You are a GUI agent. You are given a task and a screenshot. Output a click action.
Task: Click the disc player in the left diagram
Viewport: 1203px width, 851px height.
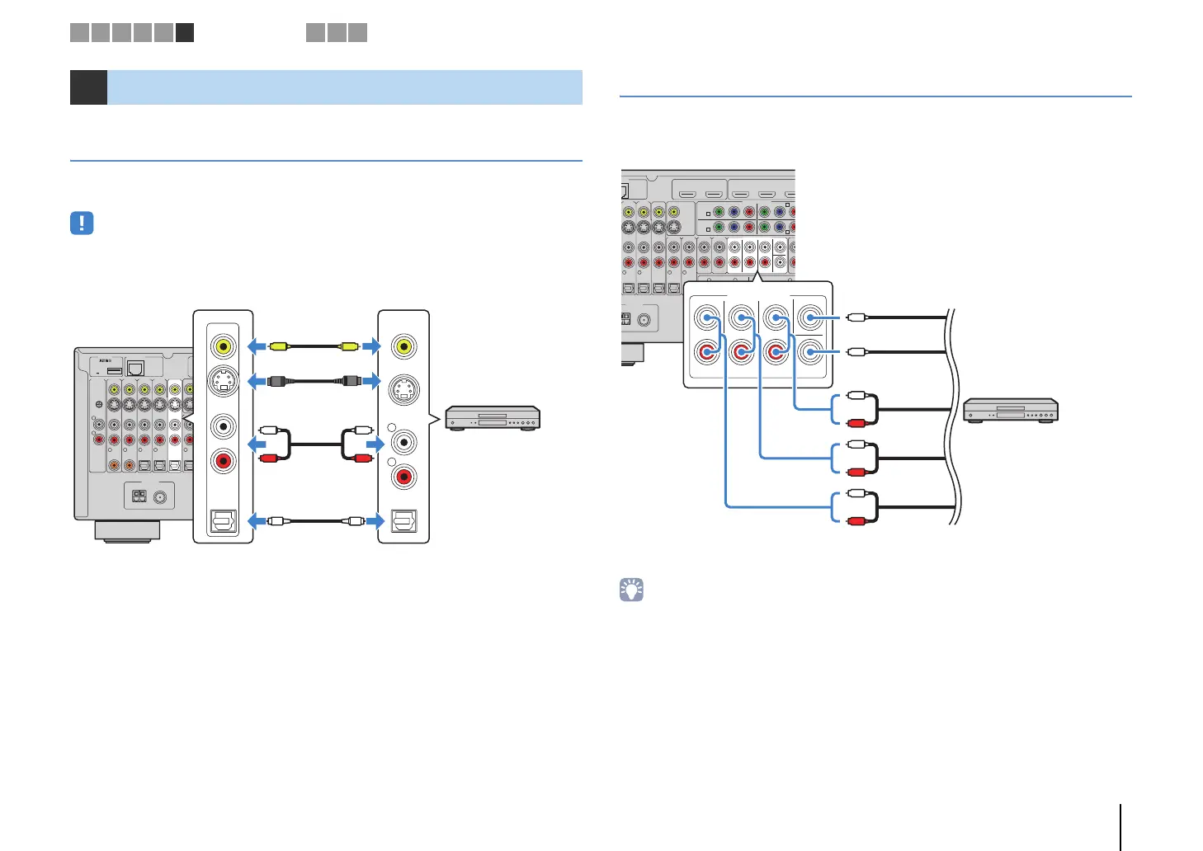(x=493, y=418)
